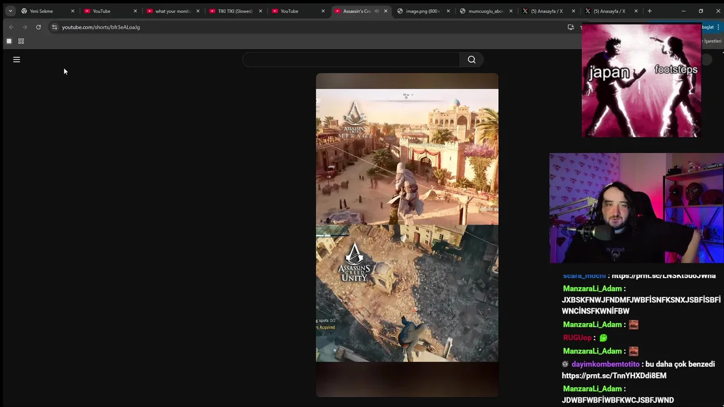Click the Assassin's Creed Unity video half
Screen dimensions: 724x407
click(x=407, y=293)
